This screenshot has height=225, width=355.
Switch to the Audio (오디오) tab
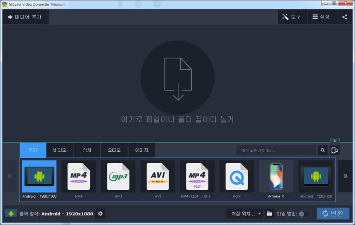click(114, 150)
